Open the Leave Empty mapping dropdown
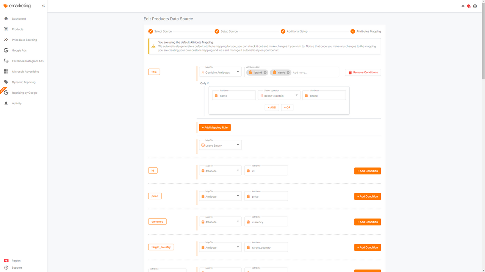 click(x=220, y=145)
